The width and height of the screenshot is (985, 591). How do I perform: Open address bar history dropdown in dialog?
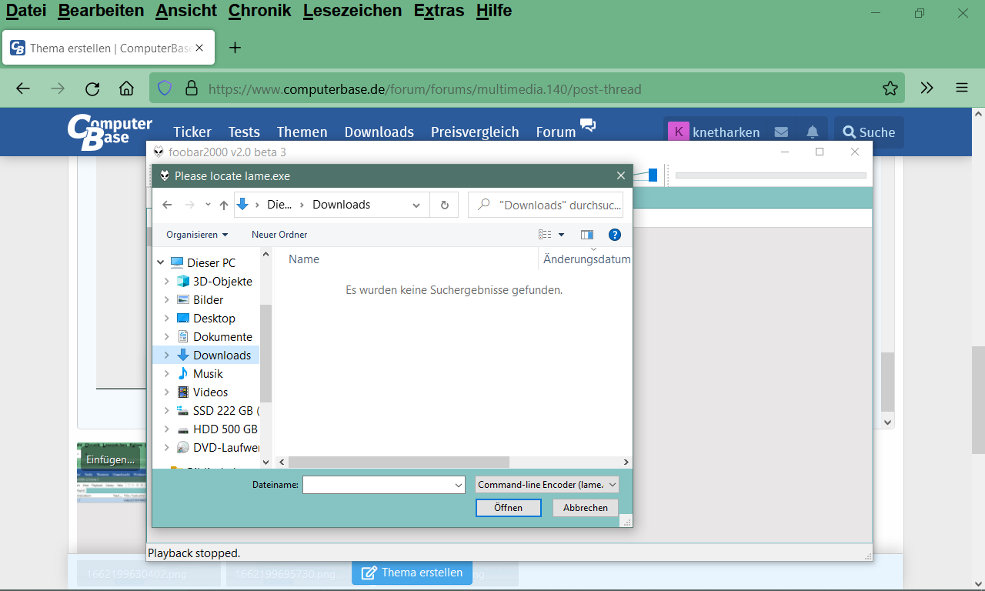coord(416,205)
